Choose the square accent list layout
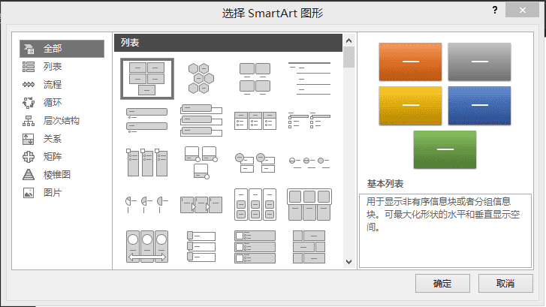Screen dimensions: 546x307 309,120
